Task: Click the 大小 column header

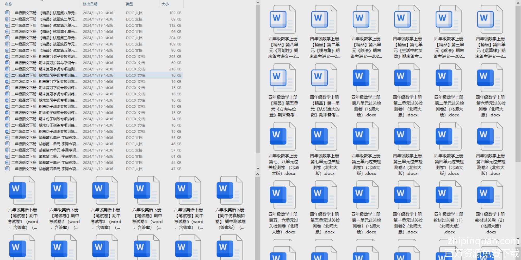Action: click(x=165, y=4)
